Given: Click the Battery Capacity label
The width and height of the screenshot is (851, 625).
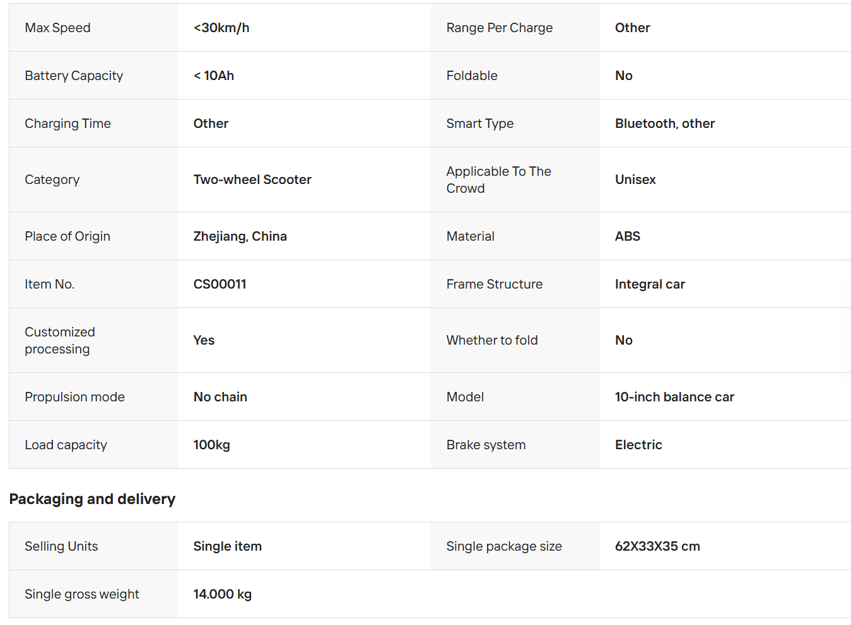Looking at the screenshot, I should tap(74, 76).
